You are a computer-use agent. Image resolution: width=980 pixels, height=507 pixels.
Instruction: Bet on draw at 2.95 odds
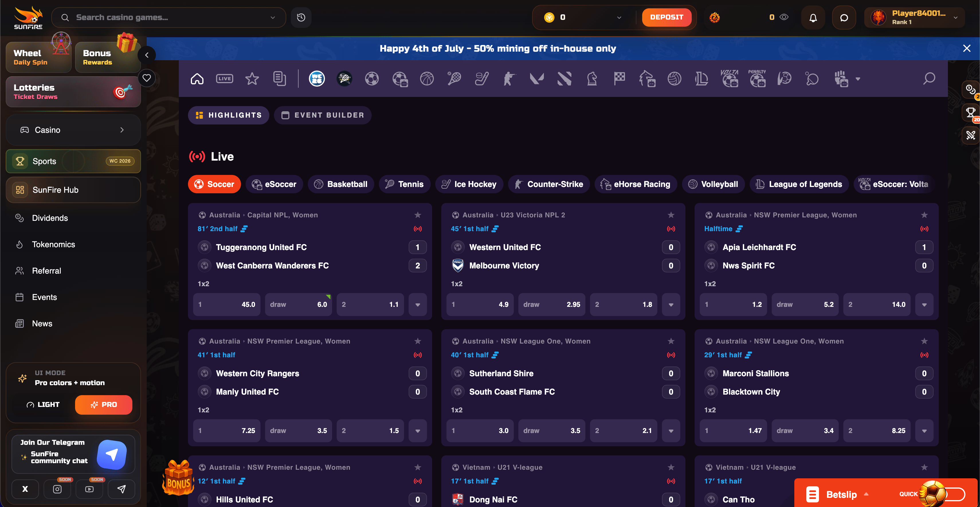[551, 305]
